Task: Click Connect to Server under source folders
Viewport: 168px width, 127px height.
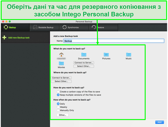Action: click(84, 63)
